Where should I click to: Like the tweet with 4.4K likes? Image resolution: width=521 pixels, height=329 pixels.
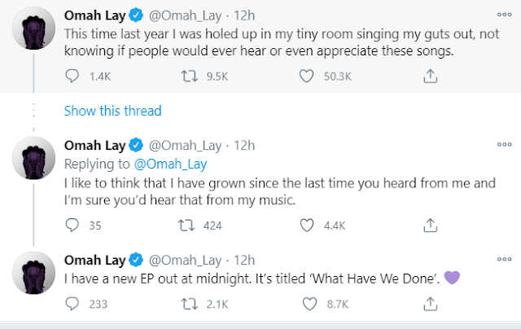pos(307,226)
